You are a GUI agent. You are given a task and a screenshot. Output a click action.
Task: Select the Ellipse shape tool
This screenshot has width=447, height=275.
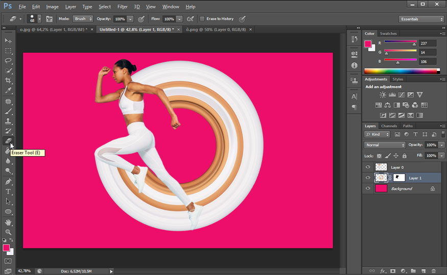8,212
